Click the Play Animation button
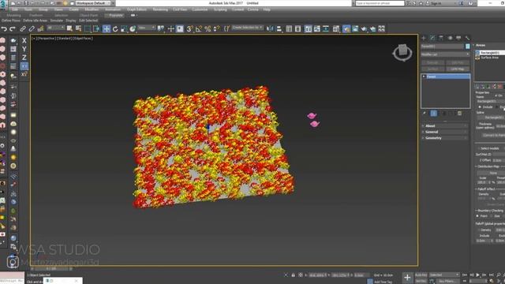505x284 pixels. coord(478,275)
